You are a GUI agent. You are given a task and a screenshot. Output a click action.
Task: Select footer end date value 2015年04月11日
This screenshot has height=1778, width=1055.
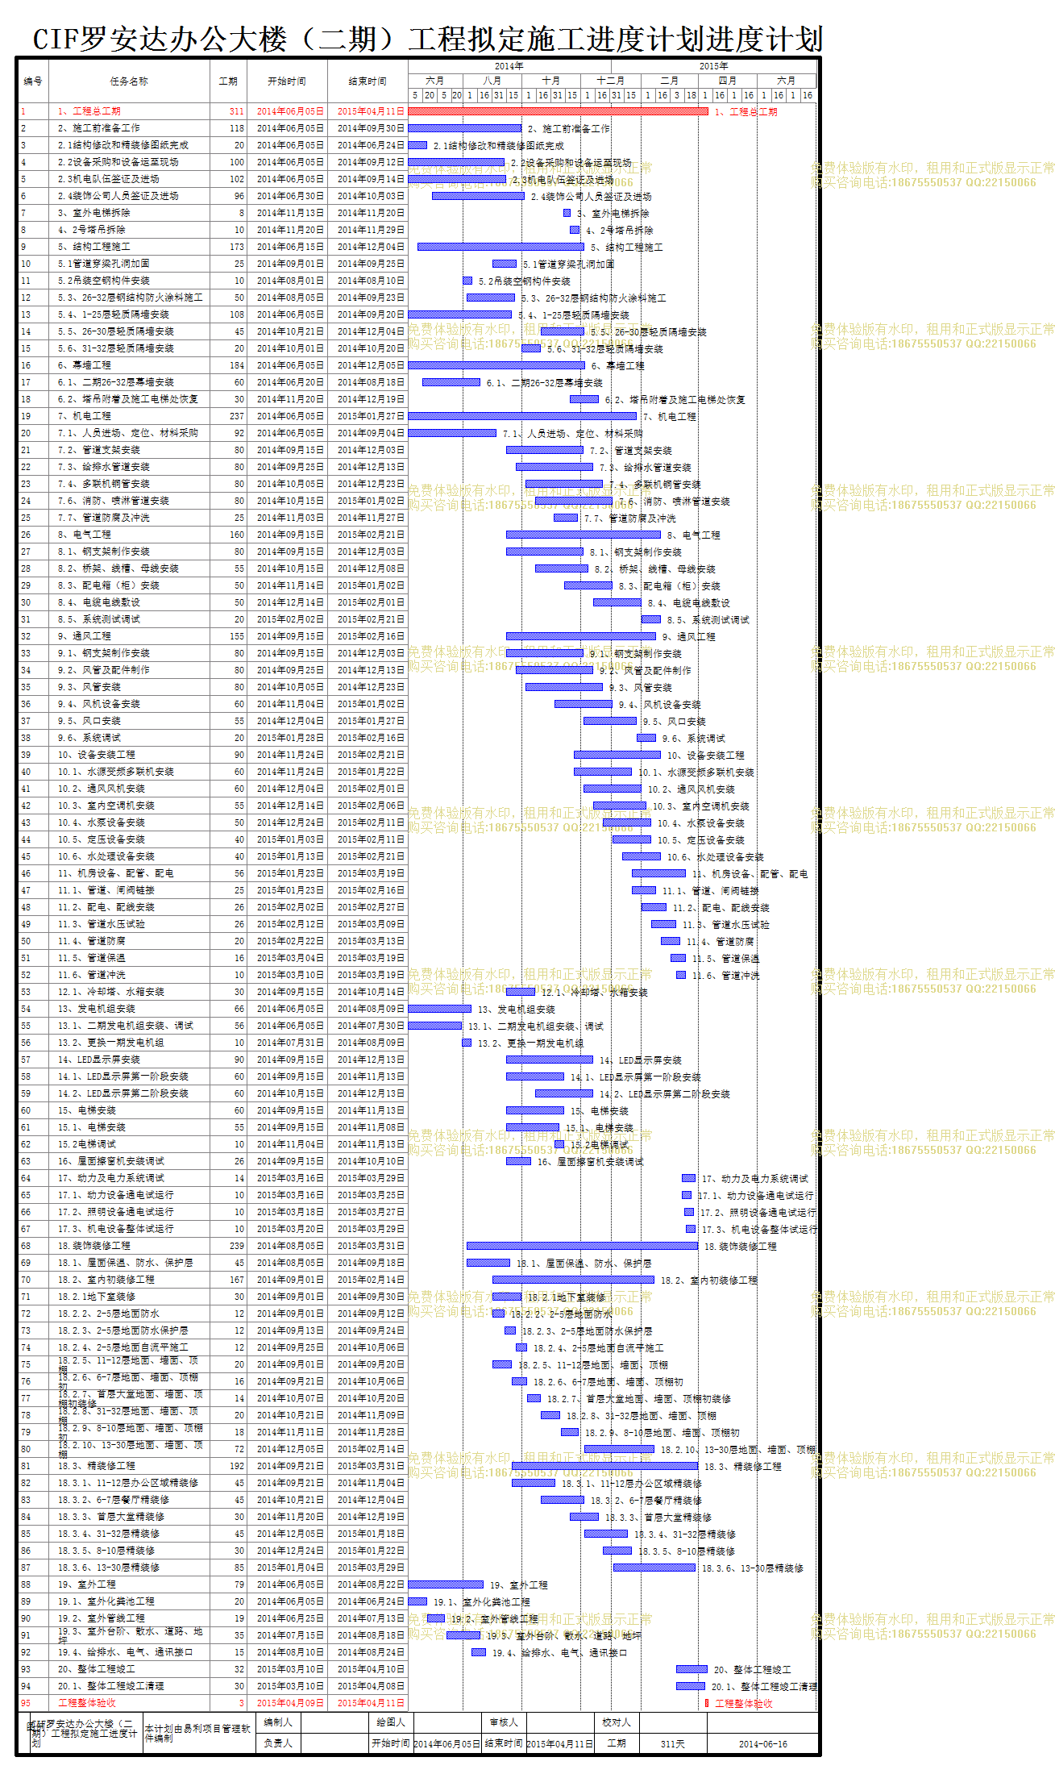560,1743
